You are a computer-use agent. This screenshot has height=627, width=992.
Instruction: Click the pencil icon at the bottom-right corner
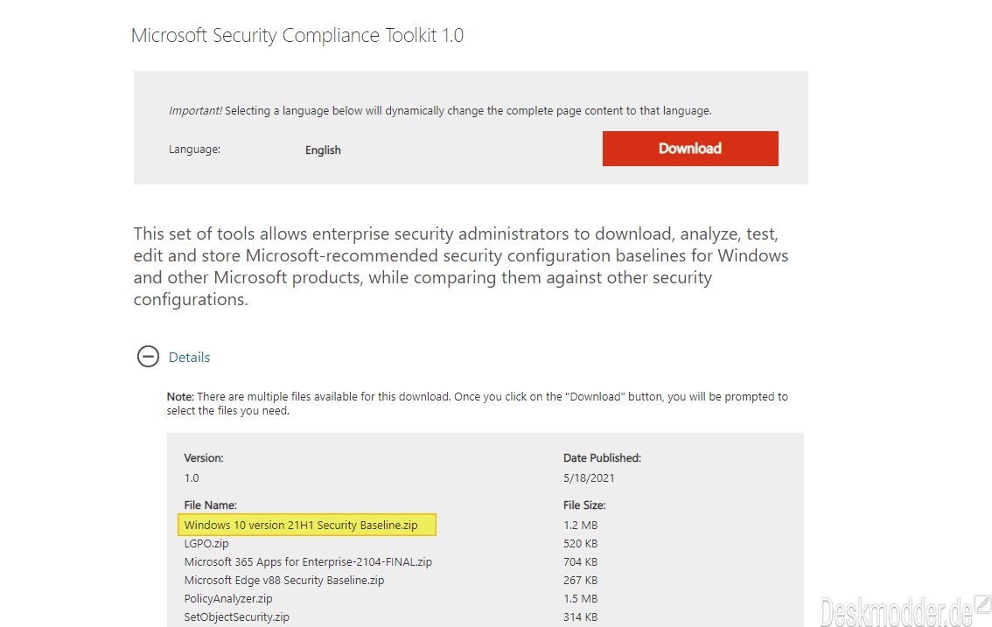pos(982,603)
